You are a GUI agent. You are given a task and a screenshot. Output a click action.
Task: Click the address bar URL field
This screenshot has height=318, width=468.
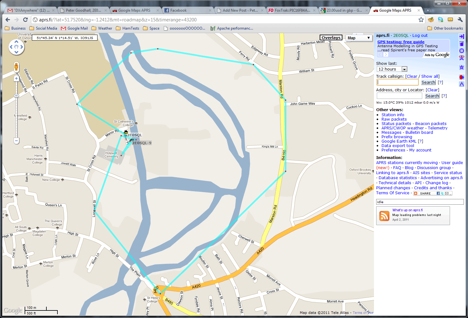pos(224,20)
